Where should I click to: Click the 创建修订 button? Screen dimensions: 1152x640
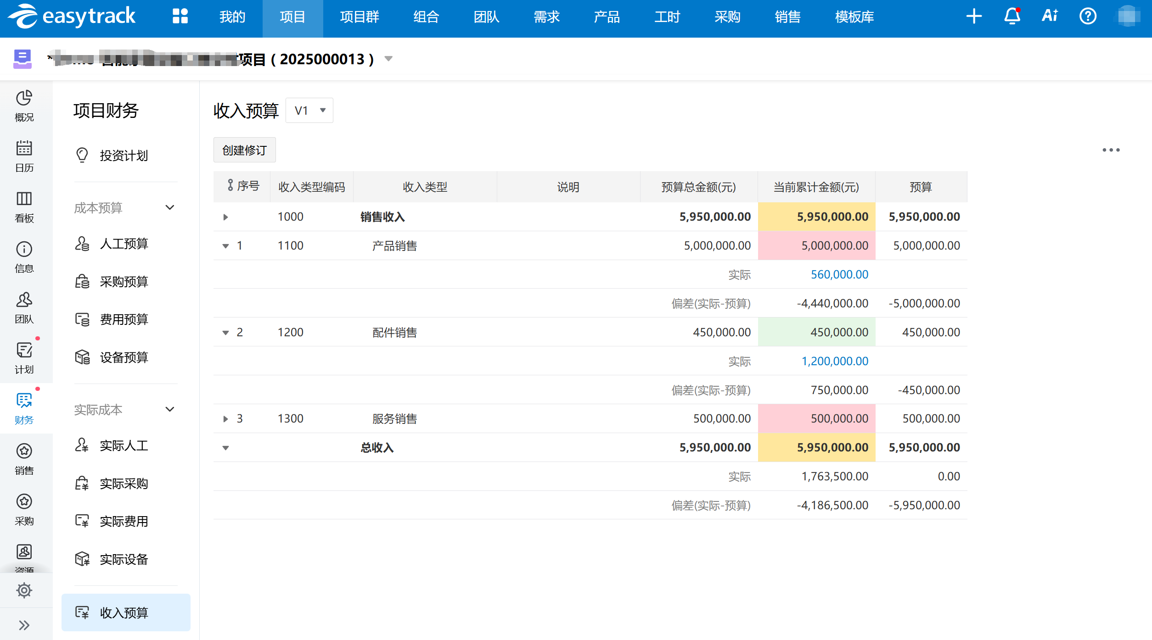(244, 150)
